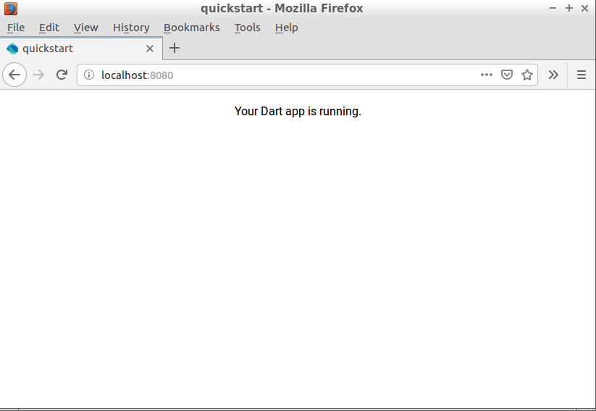596x411 pixels.
Task: Click the Firefox icon in title bar
Action: coord(11,9)
